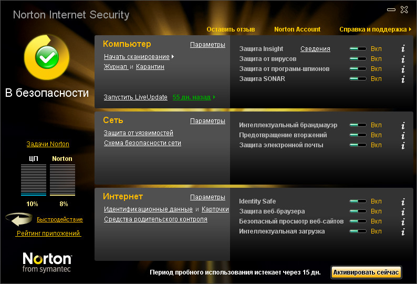The height and width of the screenshot is (284, 417).
Task: Click the info icon next to Защита Insight
Action: (403, 49)
